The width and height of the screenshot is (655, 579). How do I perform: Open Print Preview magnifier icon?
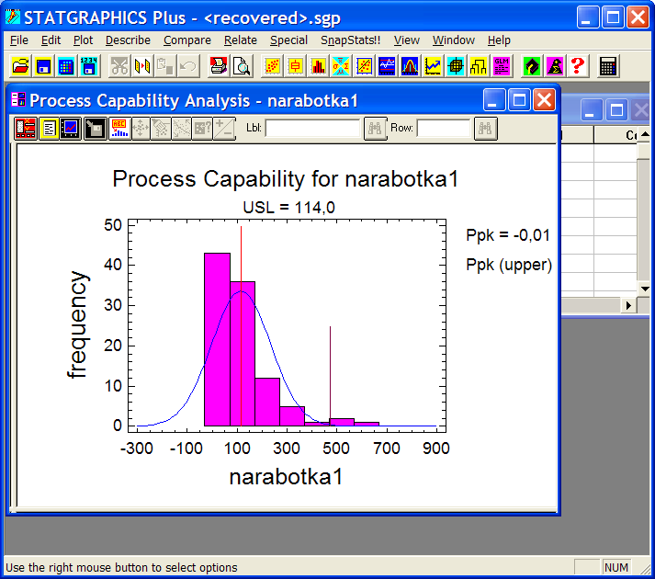[242, 66]
